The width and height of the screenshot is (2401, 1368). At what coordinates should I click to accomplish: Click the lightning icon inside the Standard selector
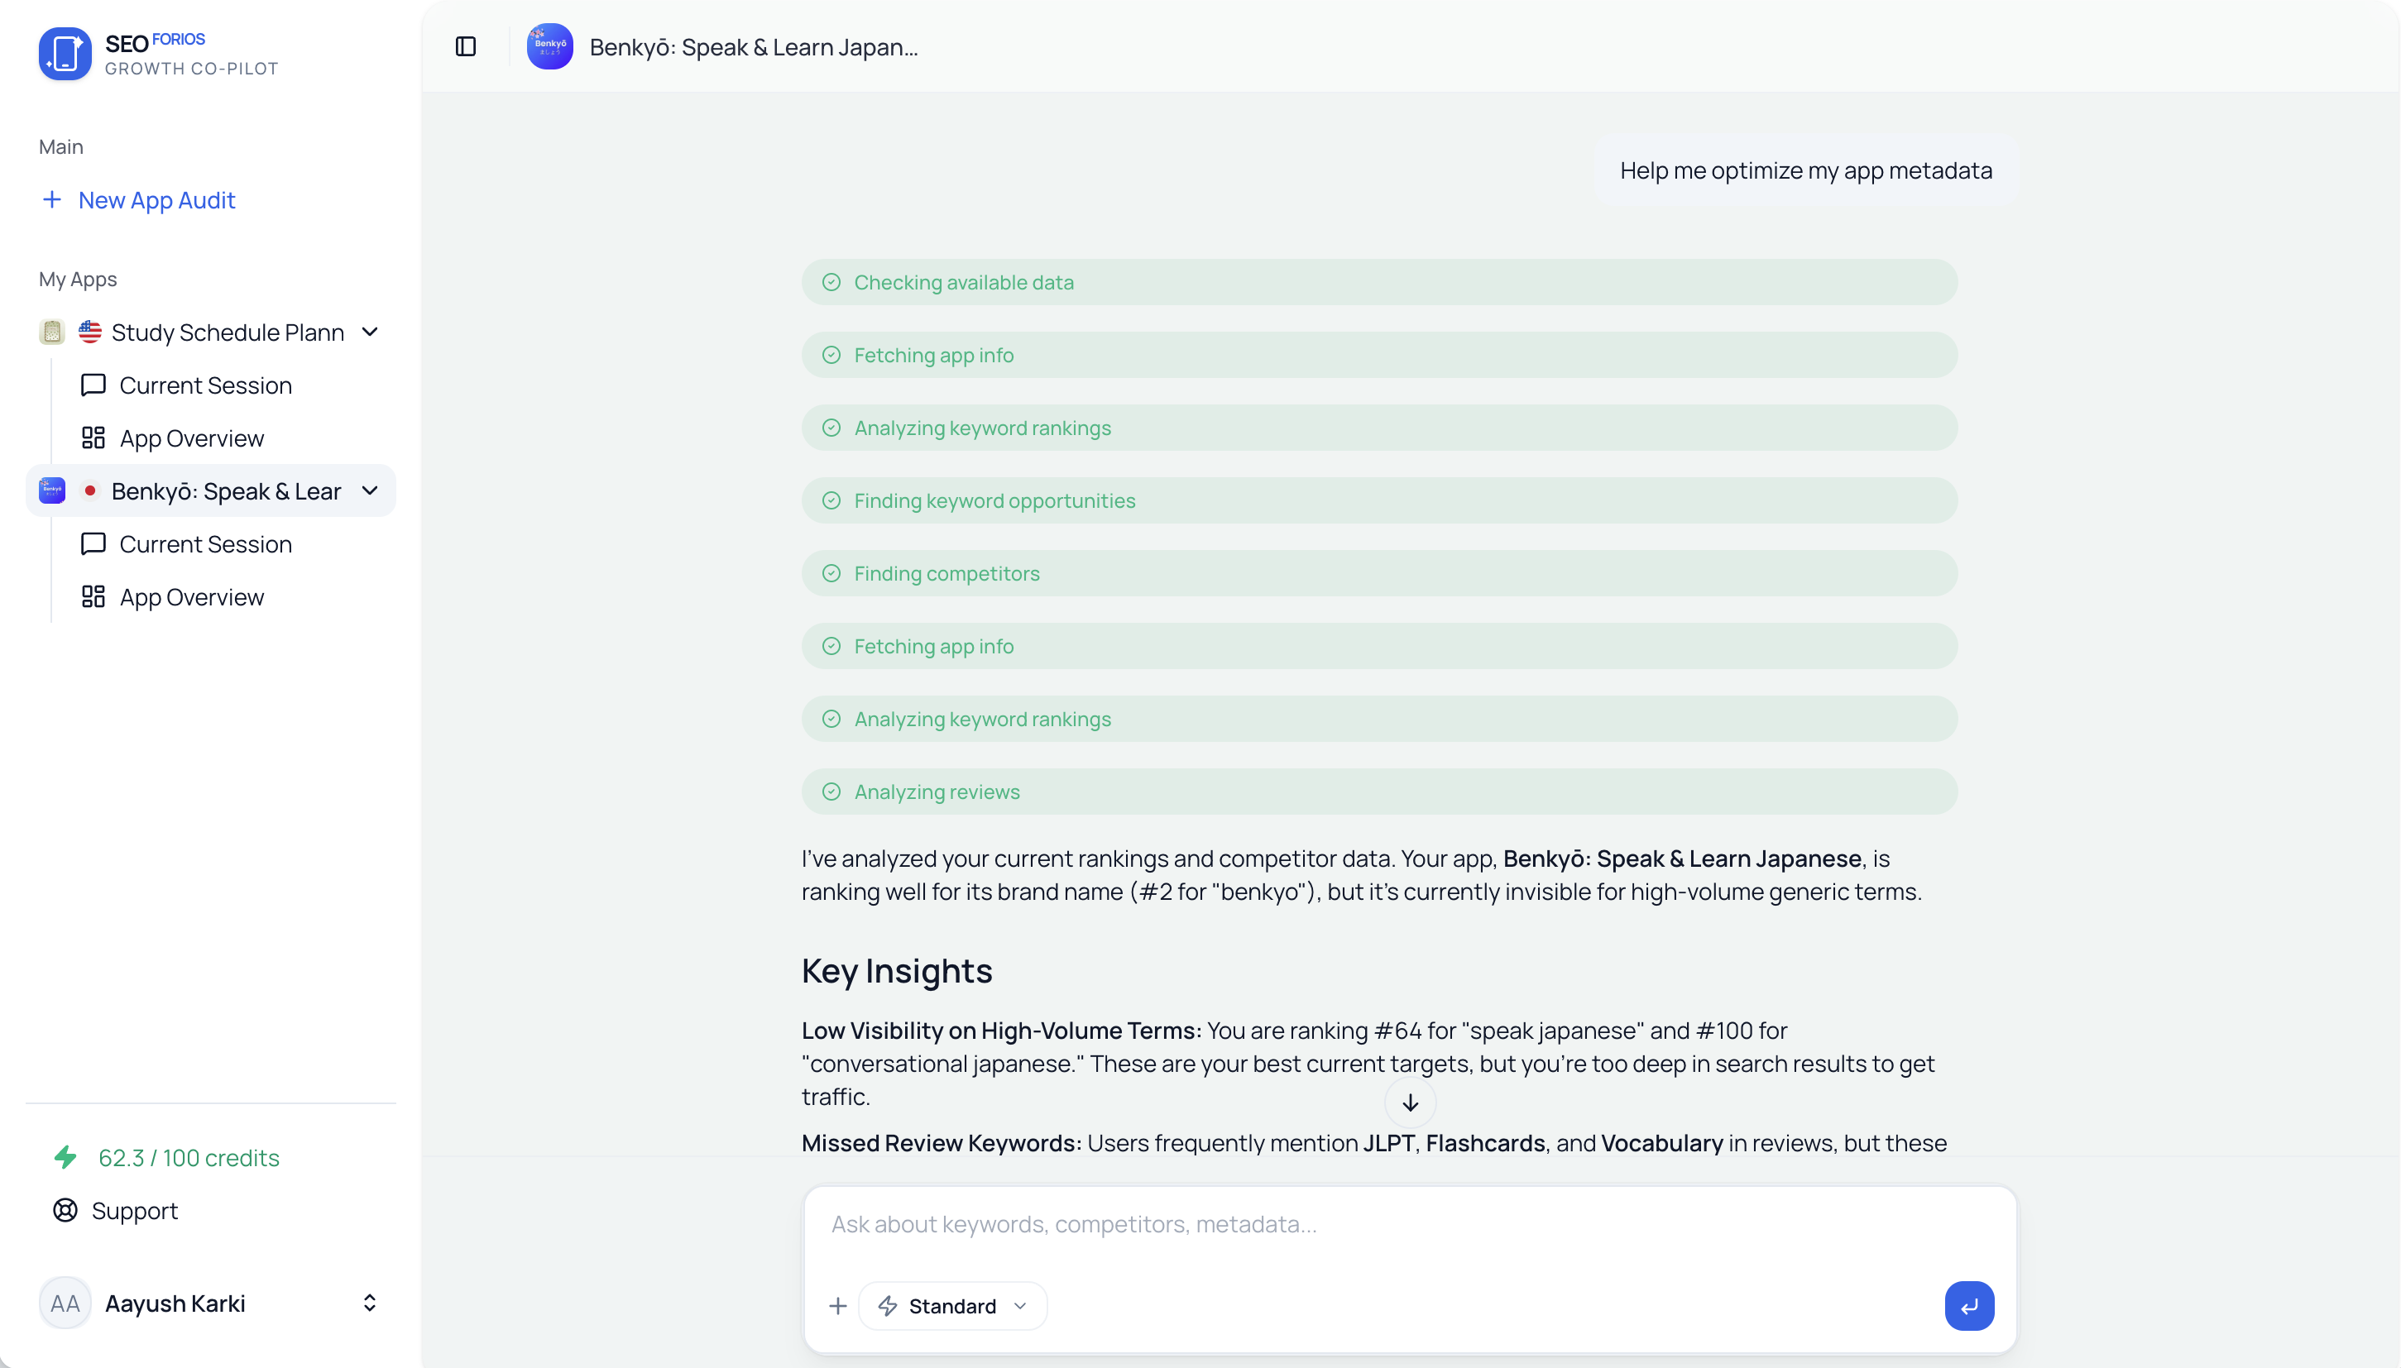[x=887, y=1305]
